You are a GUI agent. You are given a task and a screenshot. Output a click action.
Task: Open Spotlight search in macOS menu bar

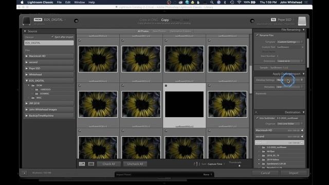tap(212, 2)
